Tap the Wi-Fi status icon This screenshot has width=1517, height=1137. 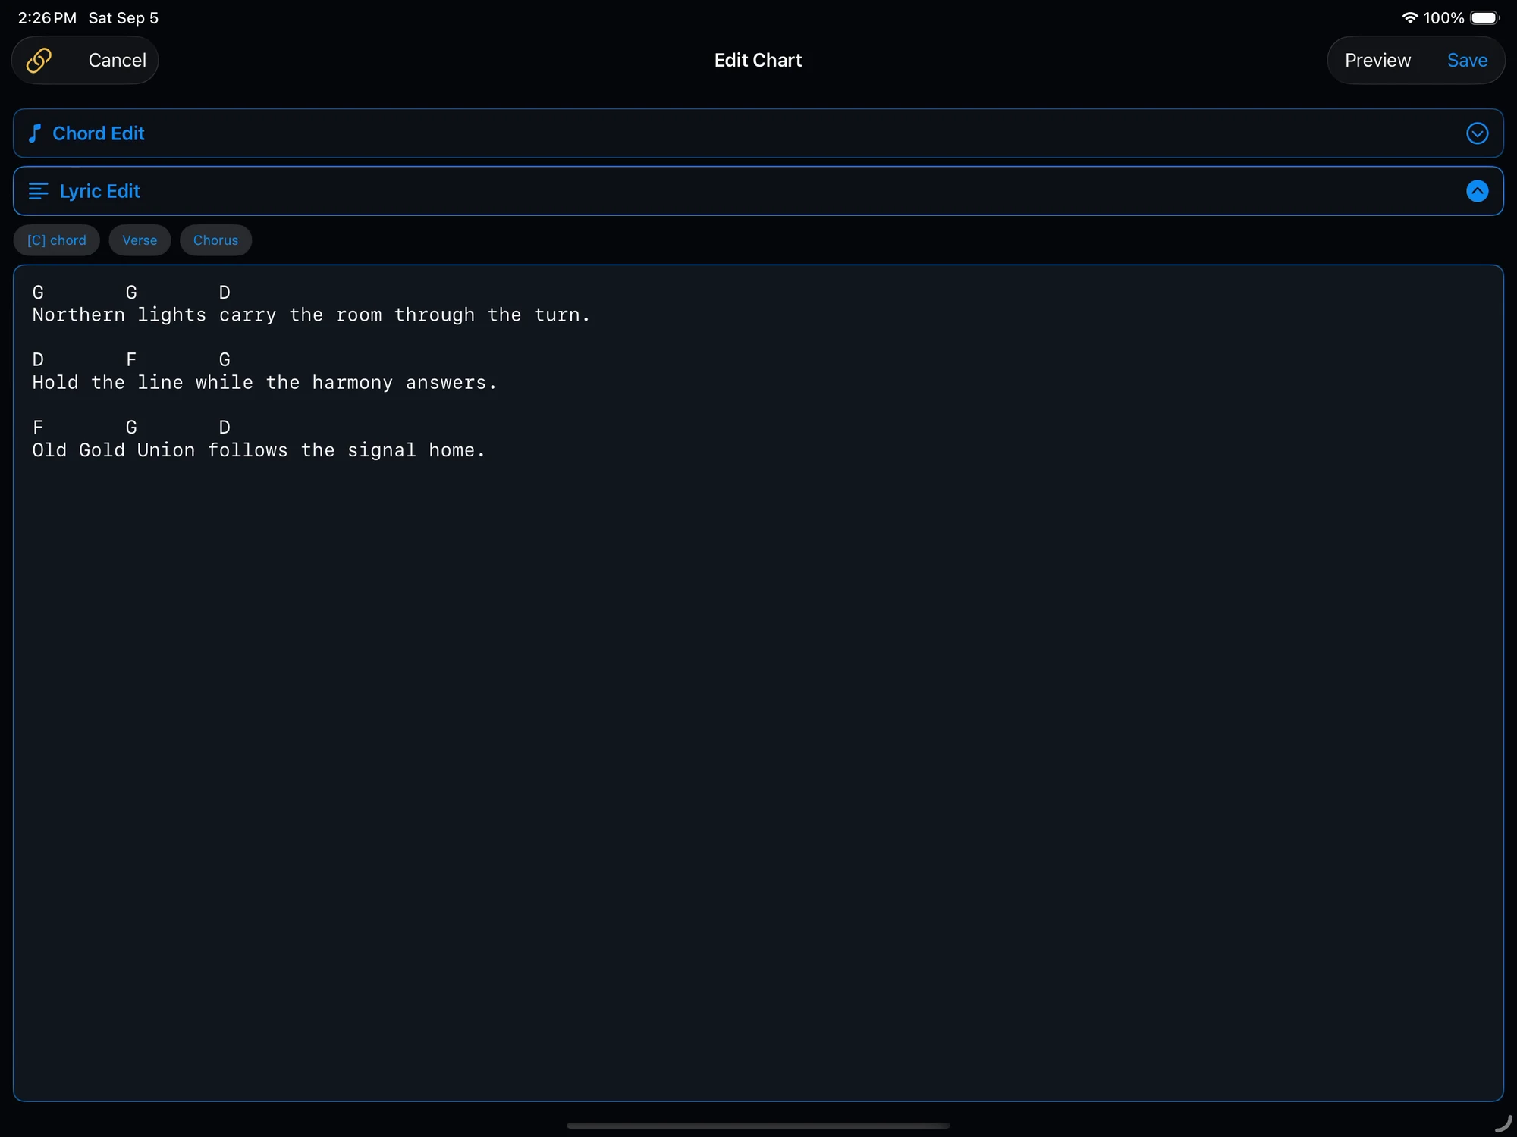click(1409, 17)
